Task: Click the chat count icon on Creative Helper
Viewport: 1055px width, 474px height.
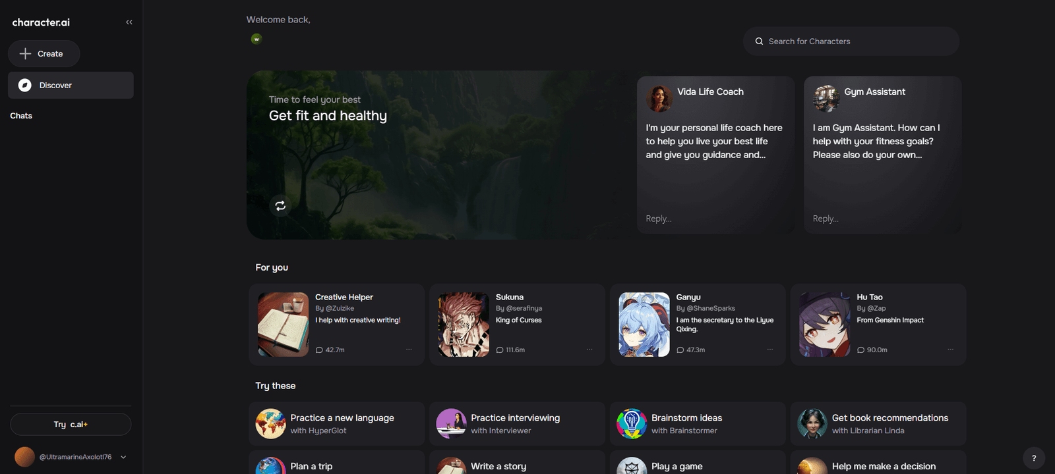Action: coord(319,350)
